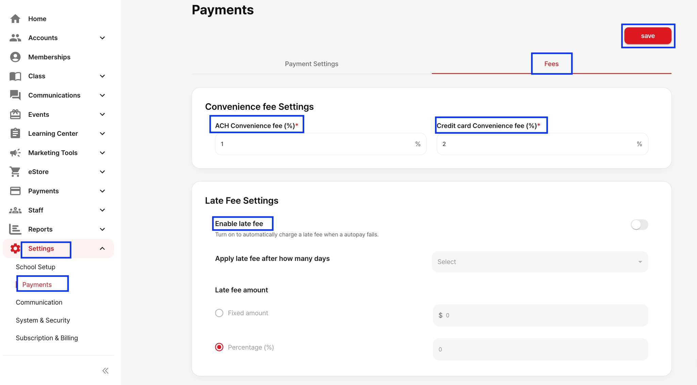This screenshot has width=697, height=385.
Task: Click the Events calendar icon
Action: [x=15, y=115]
